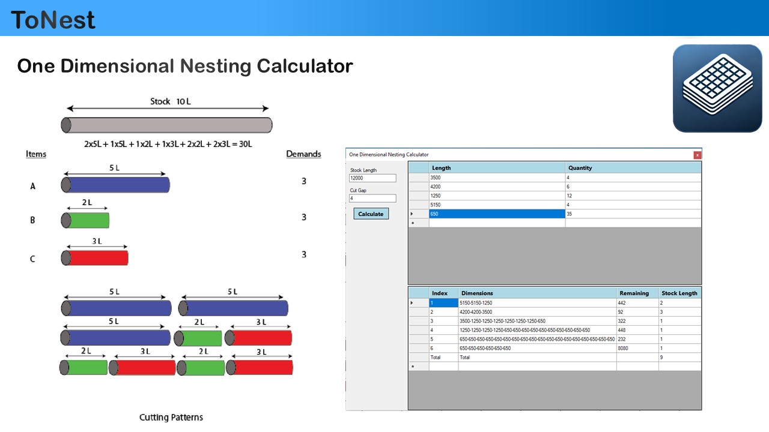769x432 pixels.
Task: Select quantity 6 in the 4200 row
Action: pyautogui.click(x=633, y=187)
